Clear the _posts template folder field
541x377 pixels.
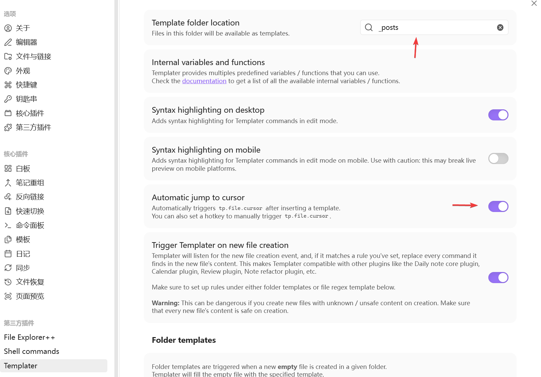[500, 28]
